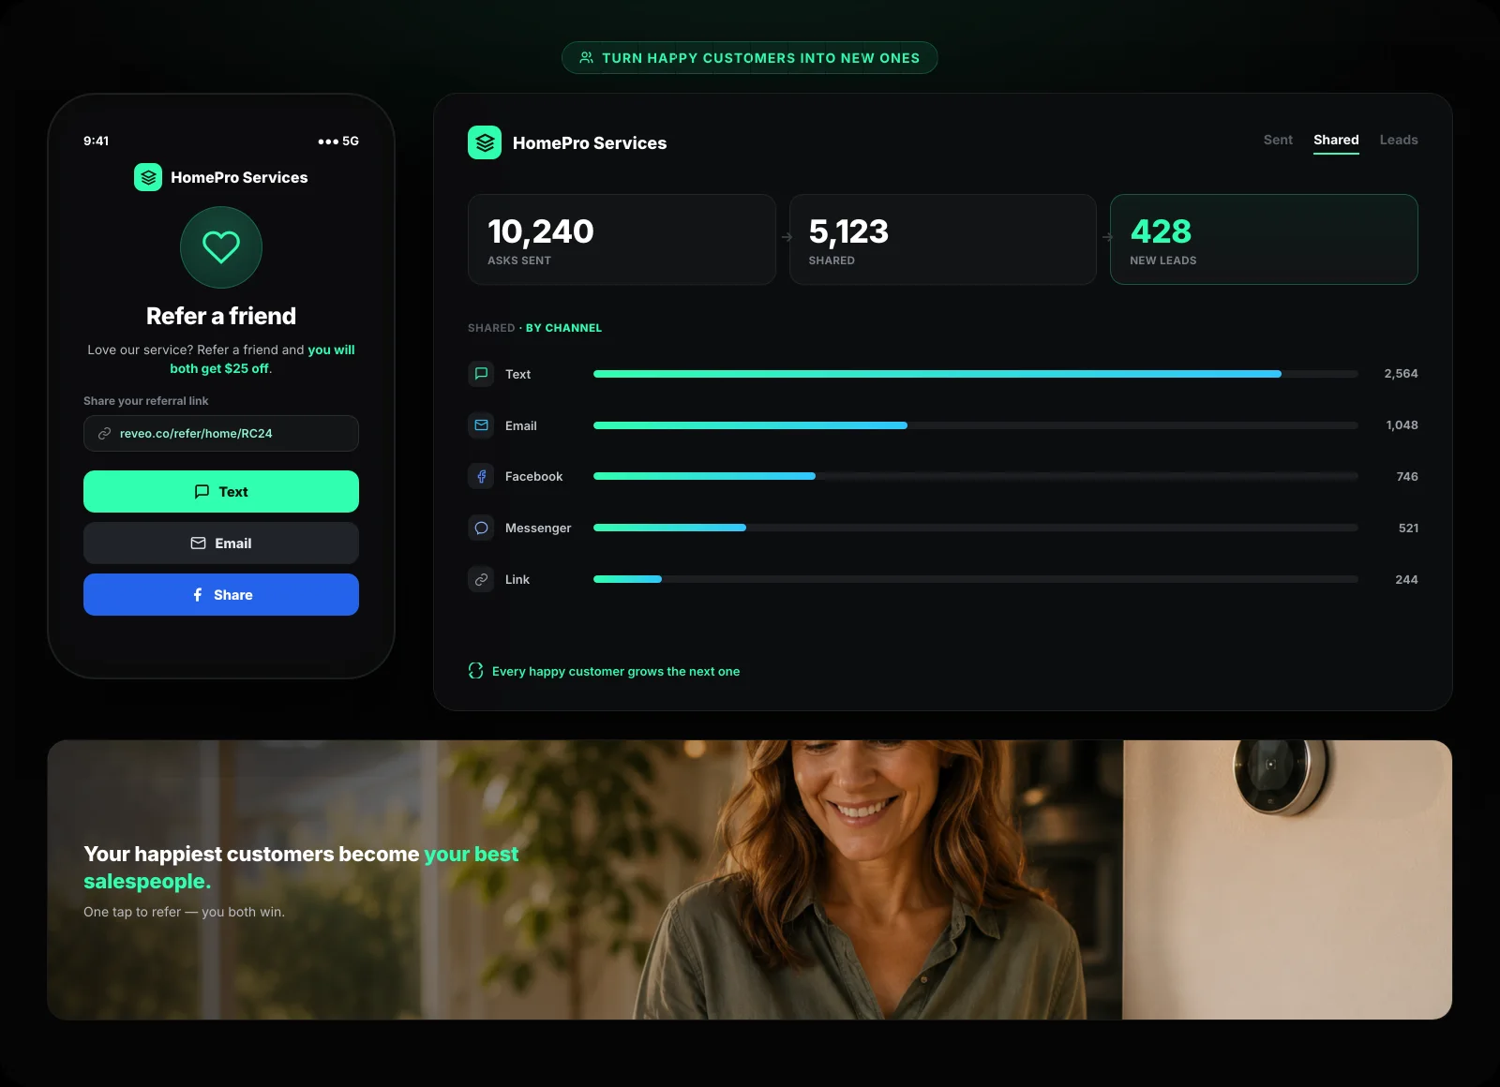Viewport: 1500px width, 1087px height.
Task: Click the link icon in referral link field
Action: point(105,434)
